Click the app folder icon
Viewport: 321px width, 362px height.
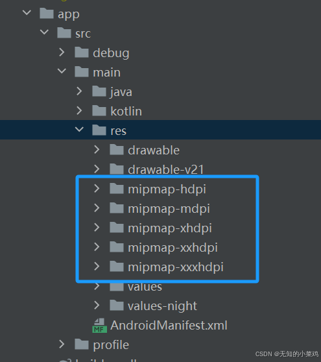point(47,13)
